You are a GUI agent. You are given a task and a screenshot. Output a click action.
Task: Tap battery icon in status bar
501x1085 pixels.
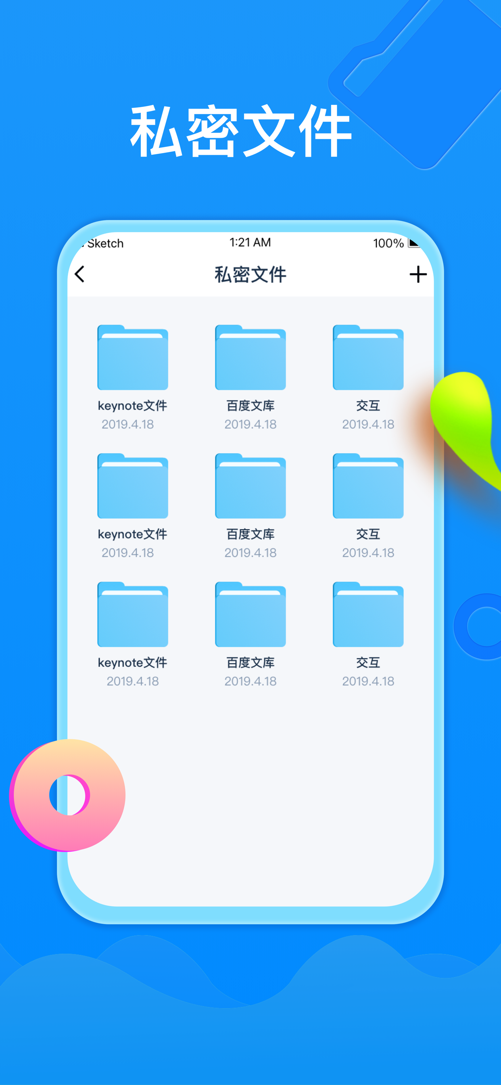pos(414,243)
